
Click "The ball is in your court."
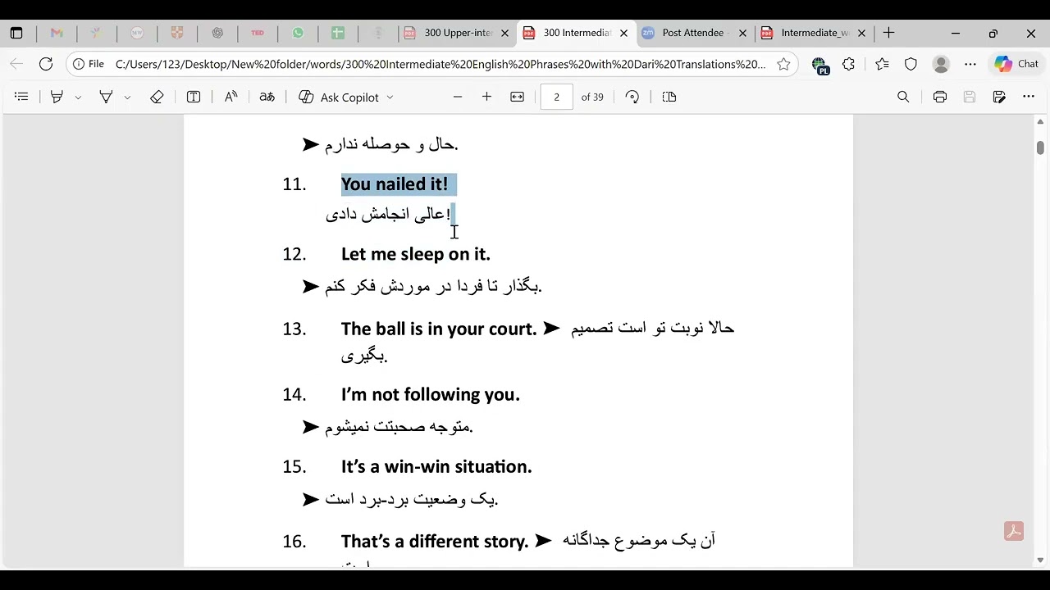point(439,329)
